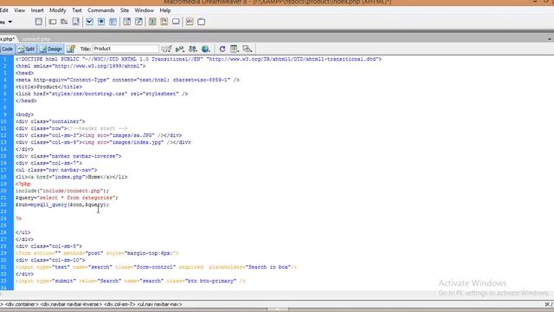Click the $run=mysqli_query line

(x=62, y=205)
